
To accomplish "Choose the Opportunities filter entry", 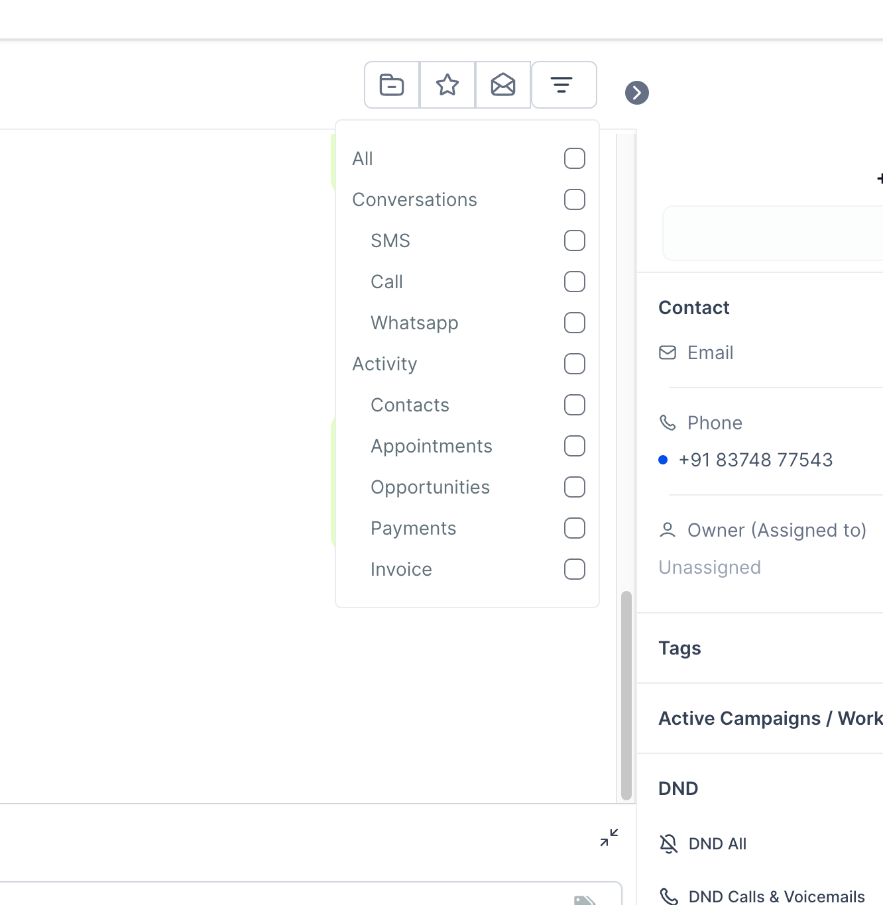I will (x=430, y=487).
